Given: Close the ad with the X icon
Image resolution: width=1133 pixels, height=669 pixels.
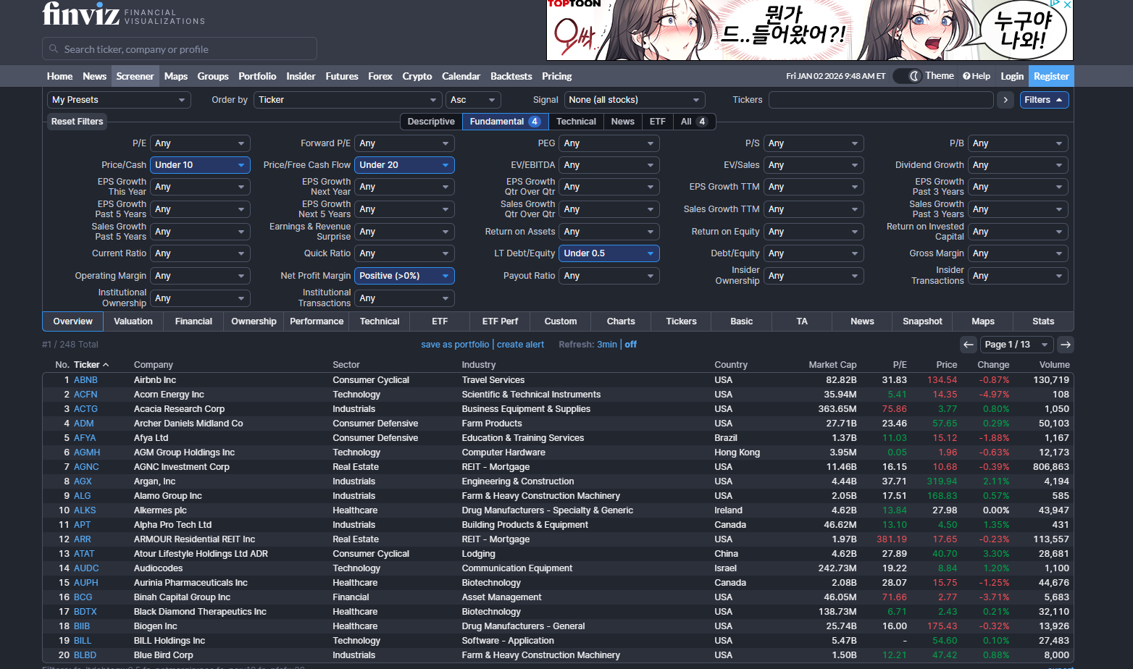Looking at the screenshot, I should pyautogui.click(x=1067, y=4).
